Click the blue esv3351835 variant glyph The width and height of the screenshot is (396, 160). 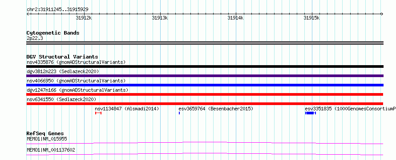point(311,113)
